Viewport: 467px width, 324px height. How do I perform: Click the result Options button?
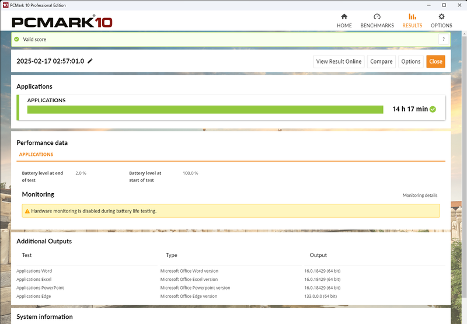[x=411, y=62]
